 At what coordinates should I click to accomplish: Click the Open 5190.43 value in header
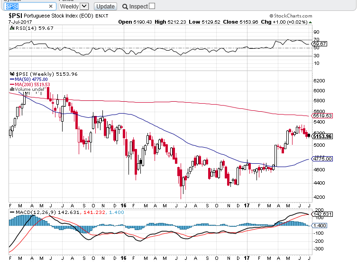coord(135,22)
